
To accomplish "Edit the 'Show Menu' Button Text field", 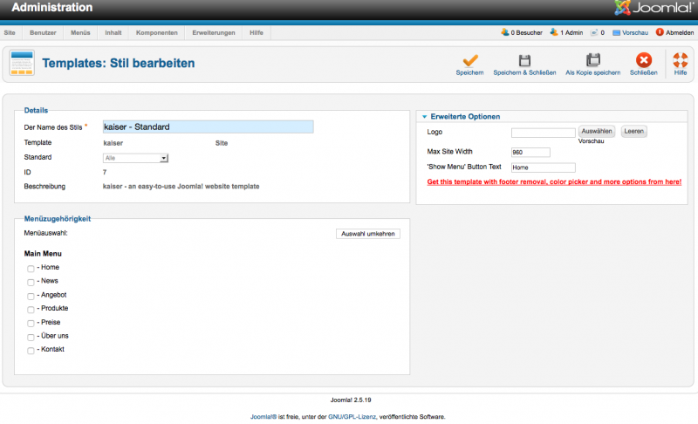I will pos(543,168).
